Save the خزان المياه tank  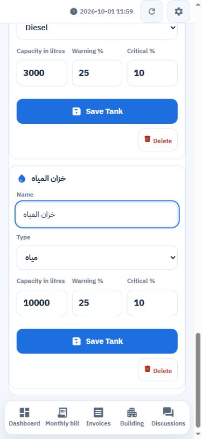coord(97,341)
